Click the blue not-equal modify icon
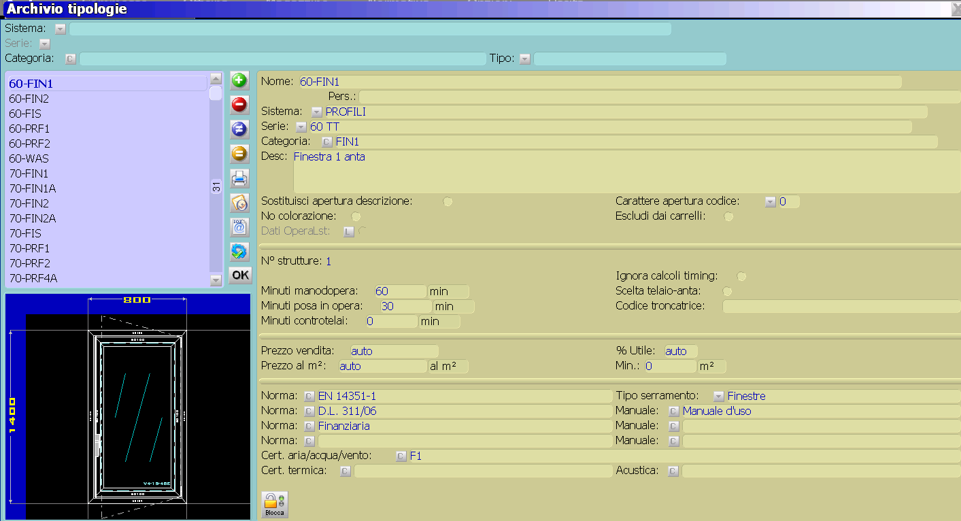 click(239, 129)
